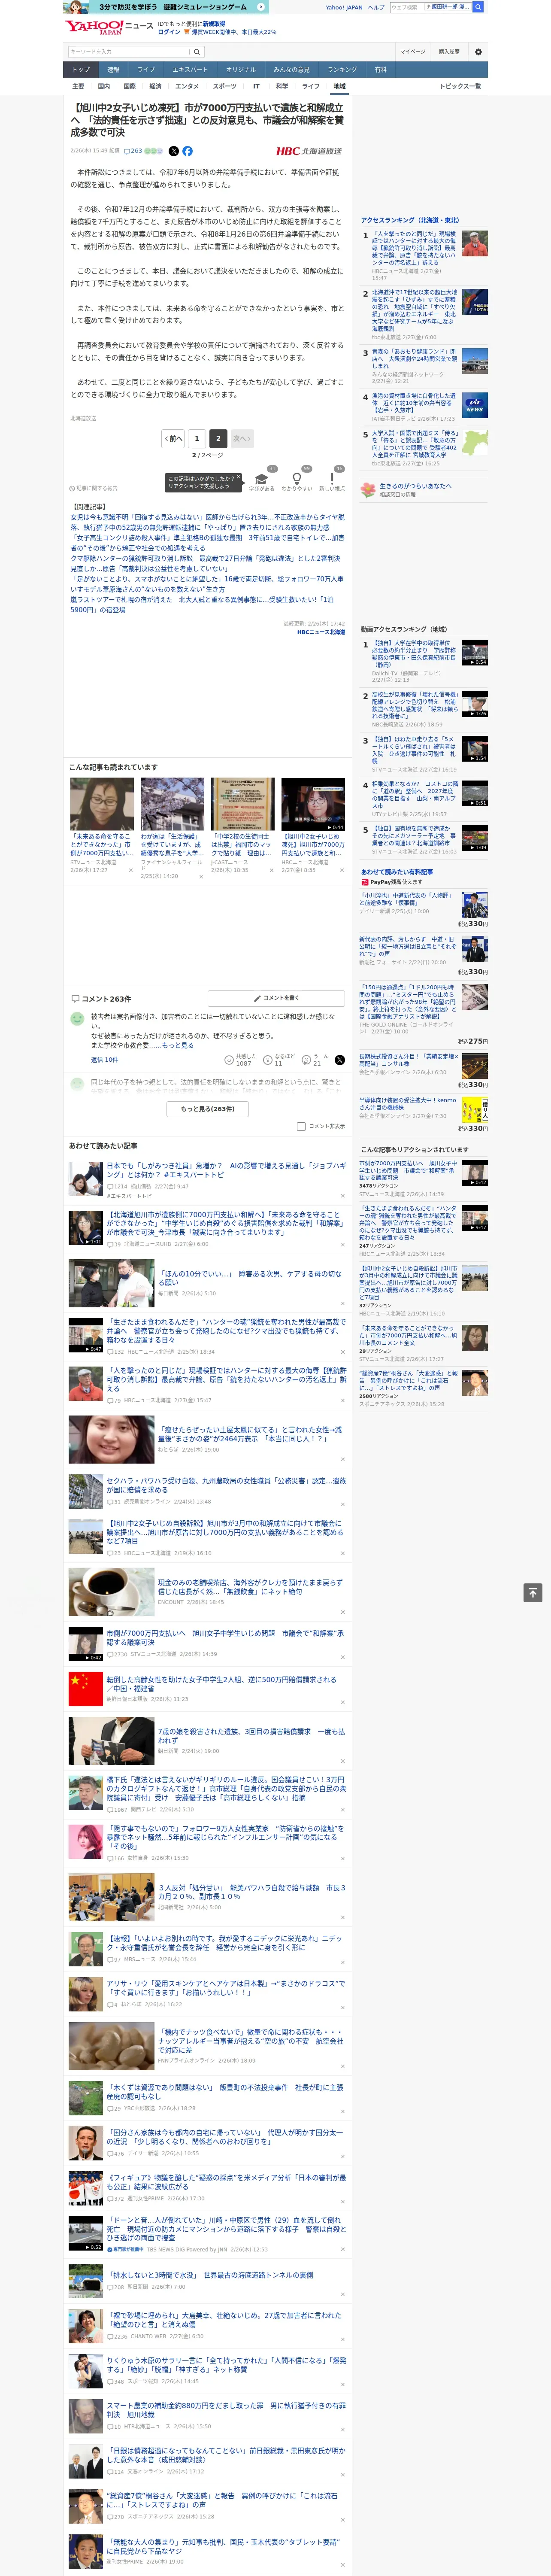The width and height of the screenshot is (551, 2576).
Task: Open the 3分で防災を学ぼう banner ad
Action: 165,7
